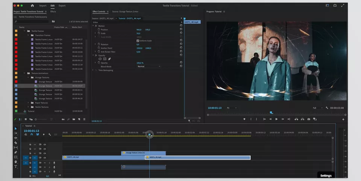The height and width of the screenshot is (181, 361).
Task: Open the Fit zoom level dropdown
Action: point(231,108)
